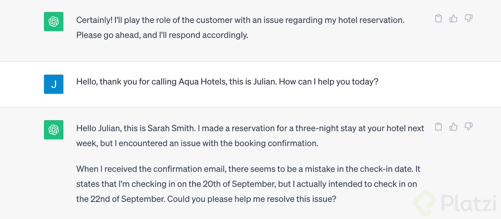This screenshot has height=219, width=501.
Task: Copy the first ChatGPT response to clipboard
Action: click(x=438, y=18)
